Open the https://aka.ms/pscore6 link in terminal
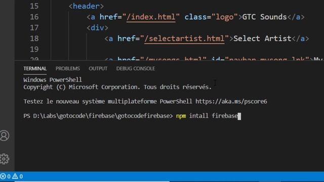 point(231,102)
